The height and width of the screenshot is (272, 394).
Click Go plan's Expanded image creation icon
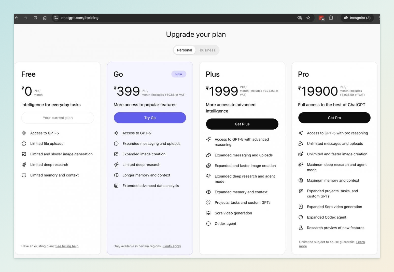(x=116, y=154)
